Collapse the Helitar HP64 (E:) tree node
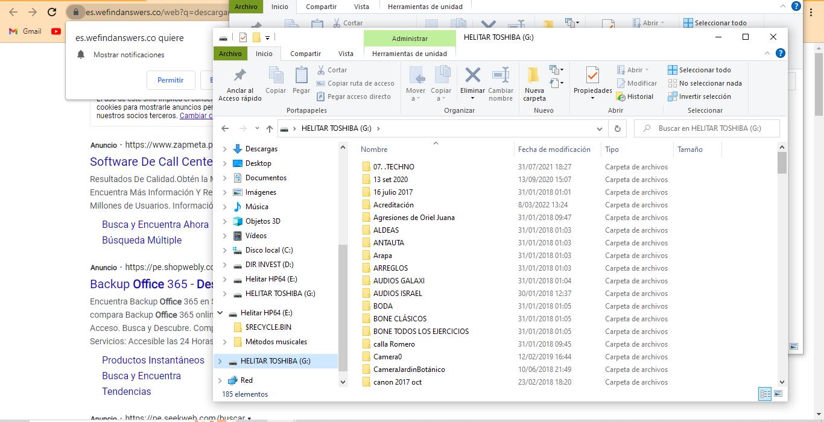Screen dimensions: 824x422 pyautogui.click(x=220, y=313)
